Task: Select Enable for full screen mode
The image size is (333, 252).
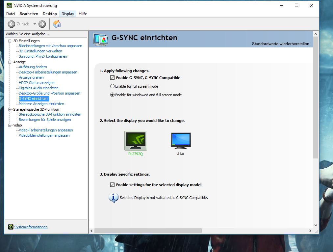Action: (x=112, y=86)
